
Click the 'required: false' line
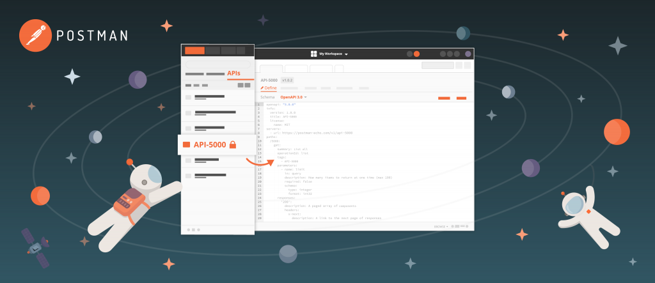tap(297, 181)
